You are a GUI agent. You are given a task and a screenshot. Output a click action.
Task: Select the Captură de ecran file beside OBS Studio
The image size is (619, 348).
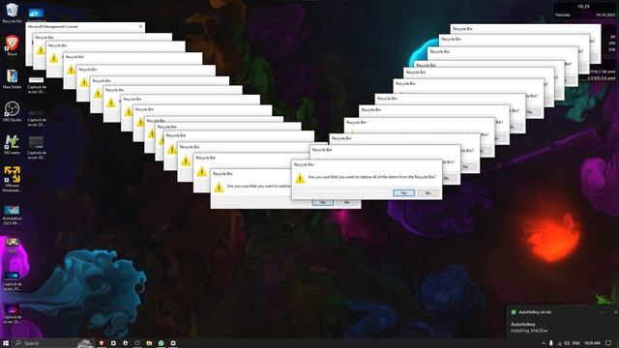37,118
